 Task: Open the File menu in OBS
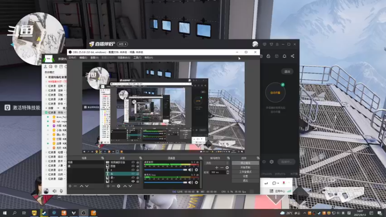[x=72, y=57]
